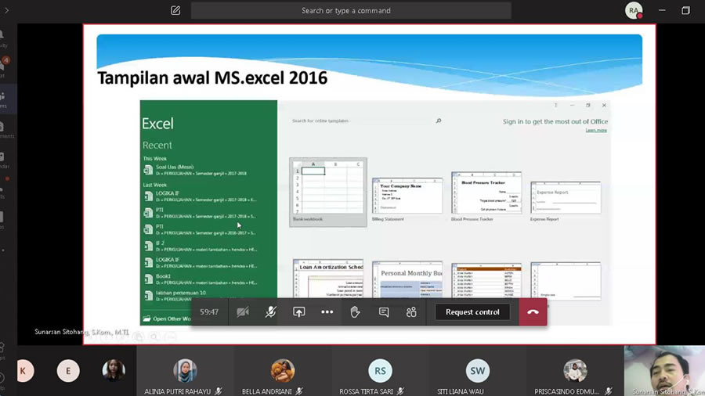This screenshot has width=705, height=396.
Task: Click Open Other Workbooks link
Action: [167, 319]
